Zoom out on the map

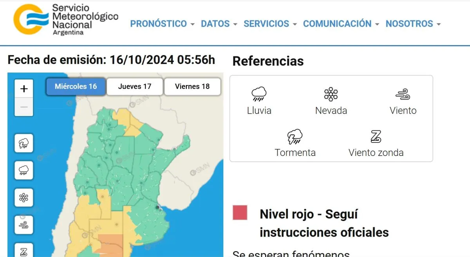click(x=24, y=107)
